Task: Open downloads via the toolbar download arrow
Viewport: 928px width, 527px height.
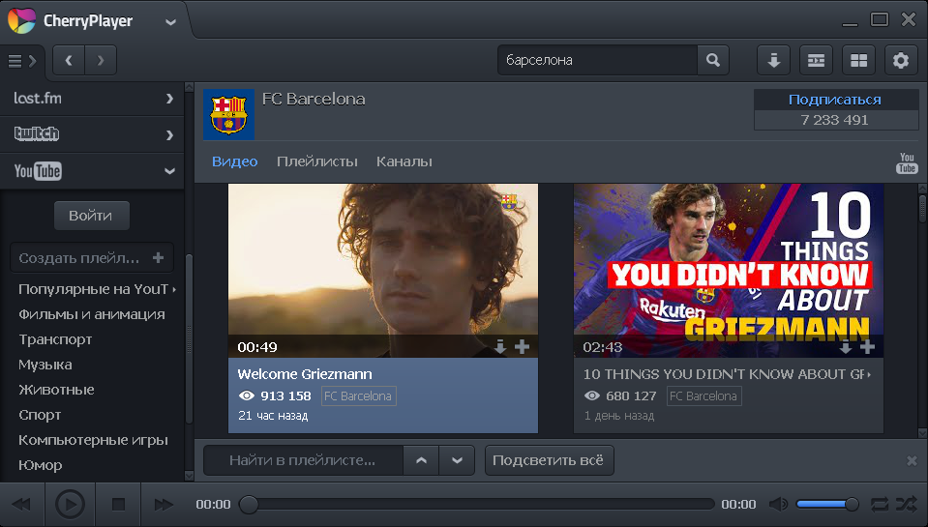Action: 773,60
